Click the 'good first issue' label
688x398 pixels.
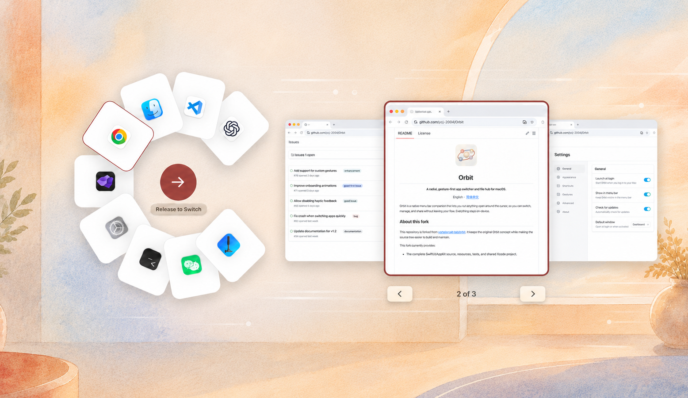tap(352, 186)
